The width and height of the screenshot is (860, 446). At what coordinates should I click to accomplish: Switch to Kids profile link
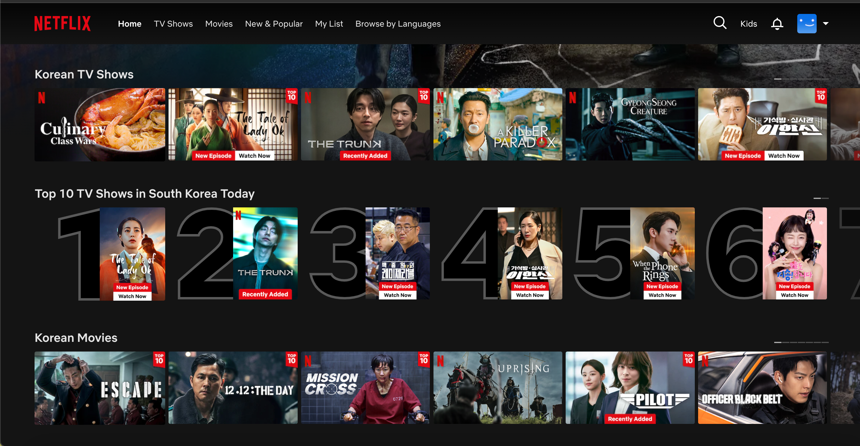[x=748, y=24]
